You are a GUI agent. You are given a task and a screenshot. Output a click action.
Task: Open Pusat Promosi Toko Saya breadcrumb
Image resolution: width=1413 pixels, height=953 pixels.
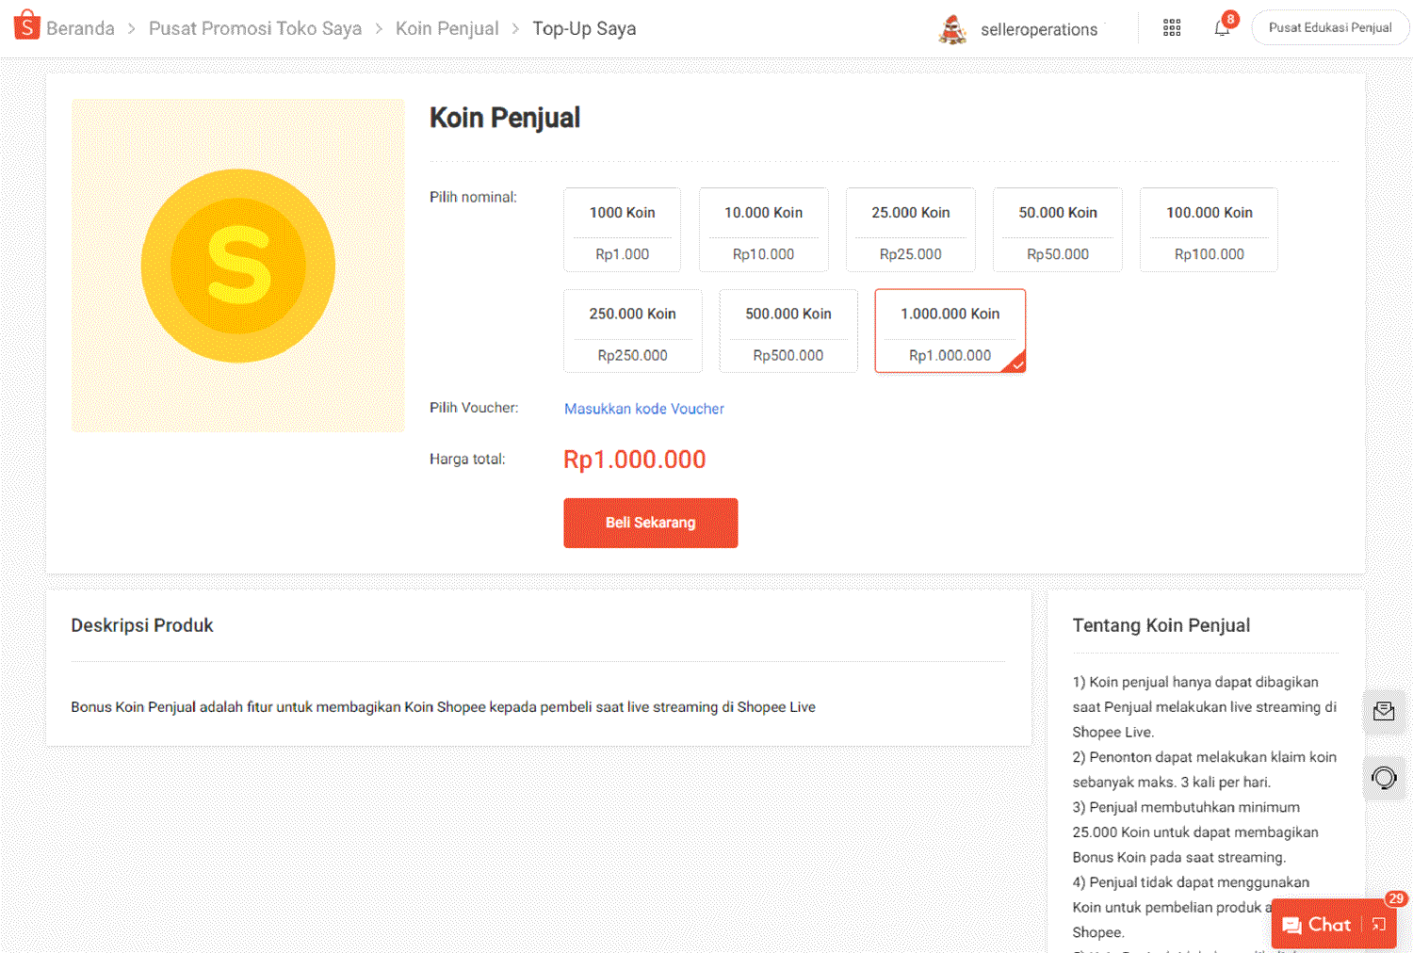(255, 28)
